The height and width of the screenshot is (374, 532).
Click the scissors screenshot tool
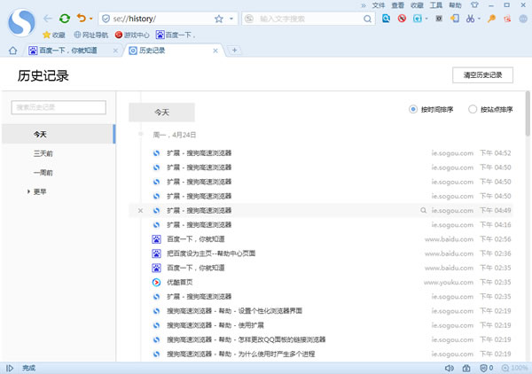(470, 19)
